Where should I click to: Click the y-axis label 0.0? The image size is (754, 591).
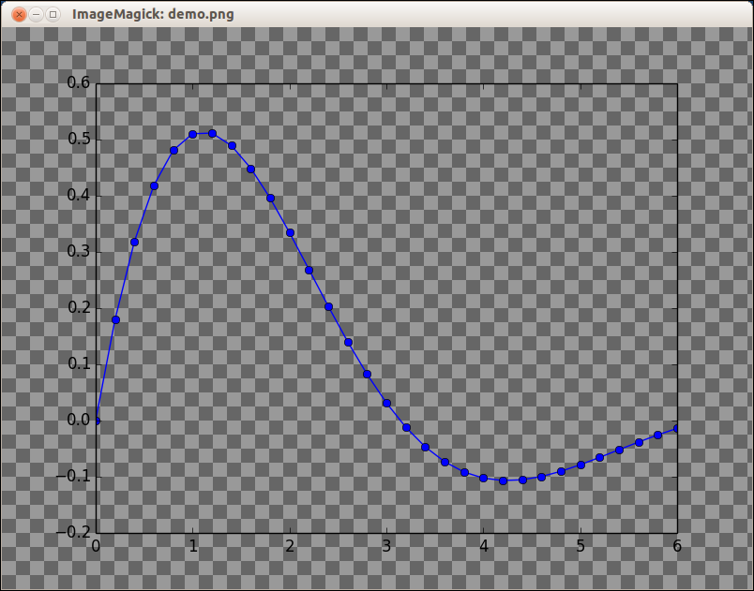point(79,421)
